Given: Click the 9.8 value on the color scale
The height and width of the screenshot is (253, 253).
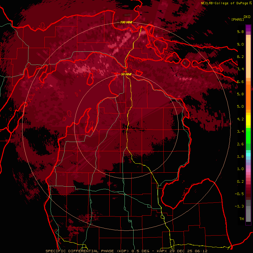Looking at the screenshot, I should tap(240, 31).
